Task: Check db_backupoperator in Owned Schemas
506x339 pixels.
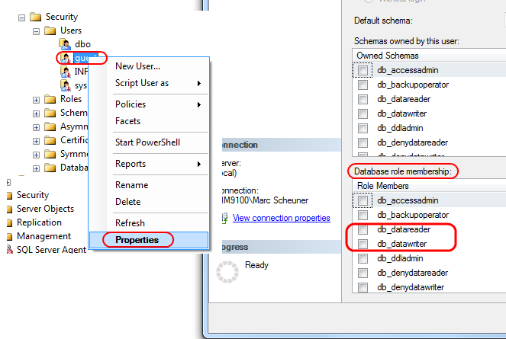Action: point(363,85)
